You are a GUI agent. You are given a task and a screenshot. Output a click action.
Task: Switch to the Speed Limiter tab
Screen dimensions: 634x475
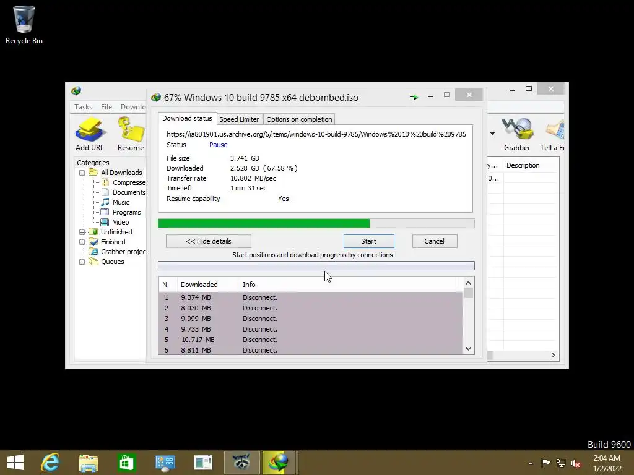click(239, 119)
